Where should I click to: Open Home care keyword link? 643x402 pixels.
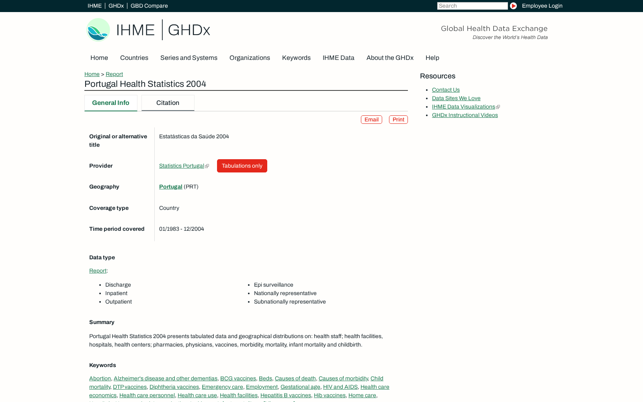[x=362, y=396]
